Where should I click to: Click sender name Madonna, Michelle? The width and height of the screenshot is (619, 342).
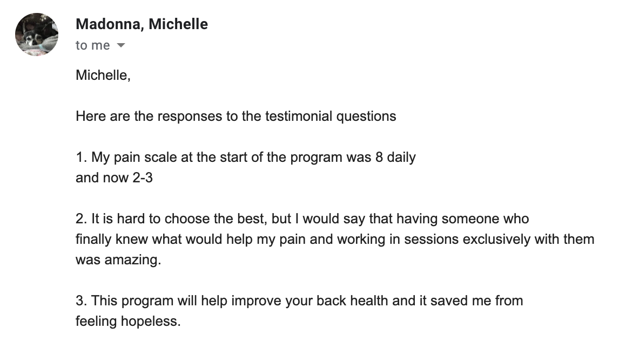pos(142,24)
